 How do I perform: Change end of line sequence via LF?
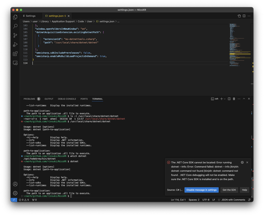[x=213, y=200]
